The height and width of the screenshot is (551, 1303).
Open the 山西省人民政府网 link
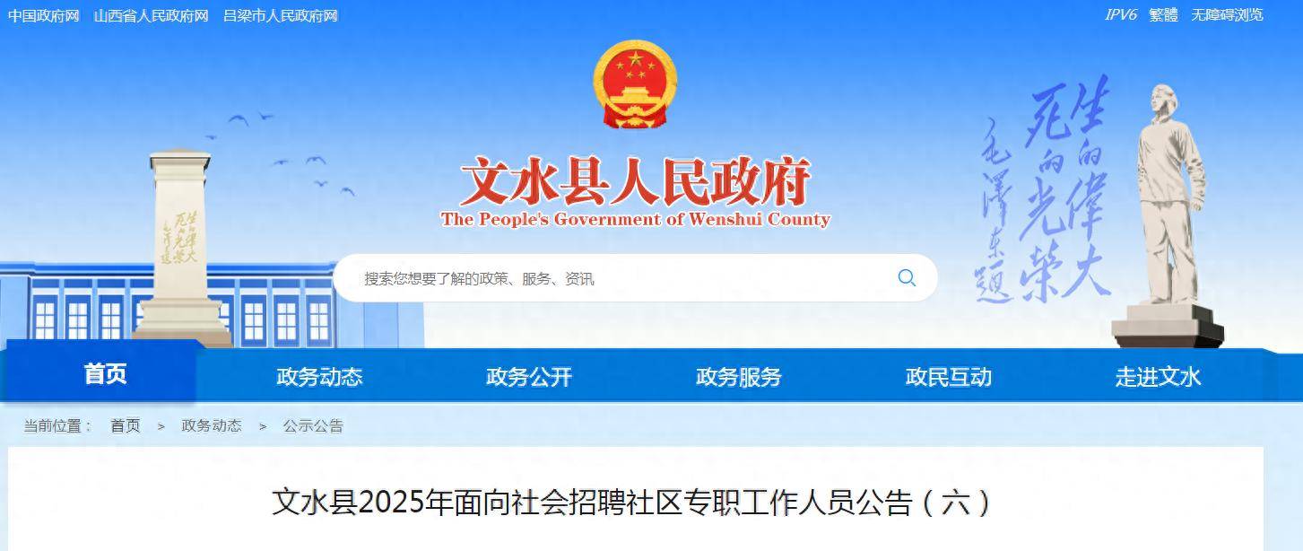152,16
